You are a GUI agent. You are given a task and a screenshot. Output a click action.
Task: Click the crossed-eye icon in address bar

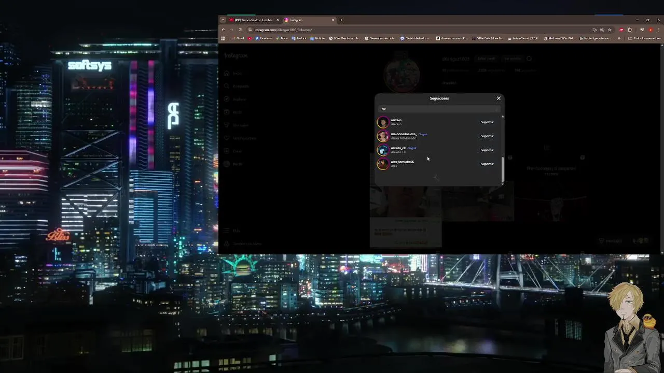pos(602,30)
